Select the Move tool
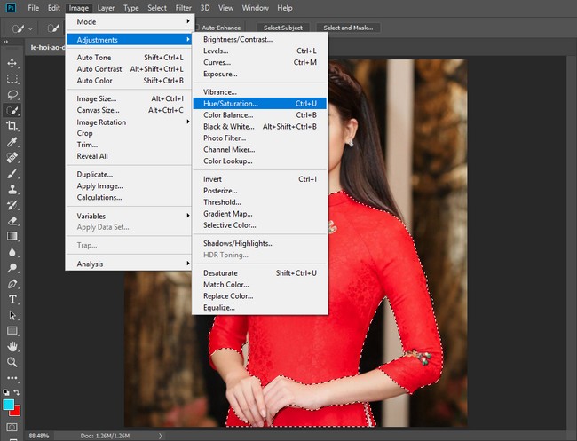Screen dimensions: 577x441 click(x=12, y=63)
